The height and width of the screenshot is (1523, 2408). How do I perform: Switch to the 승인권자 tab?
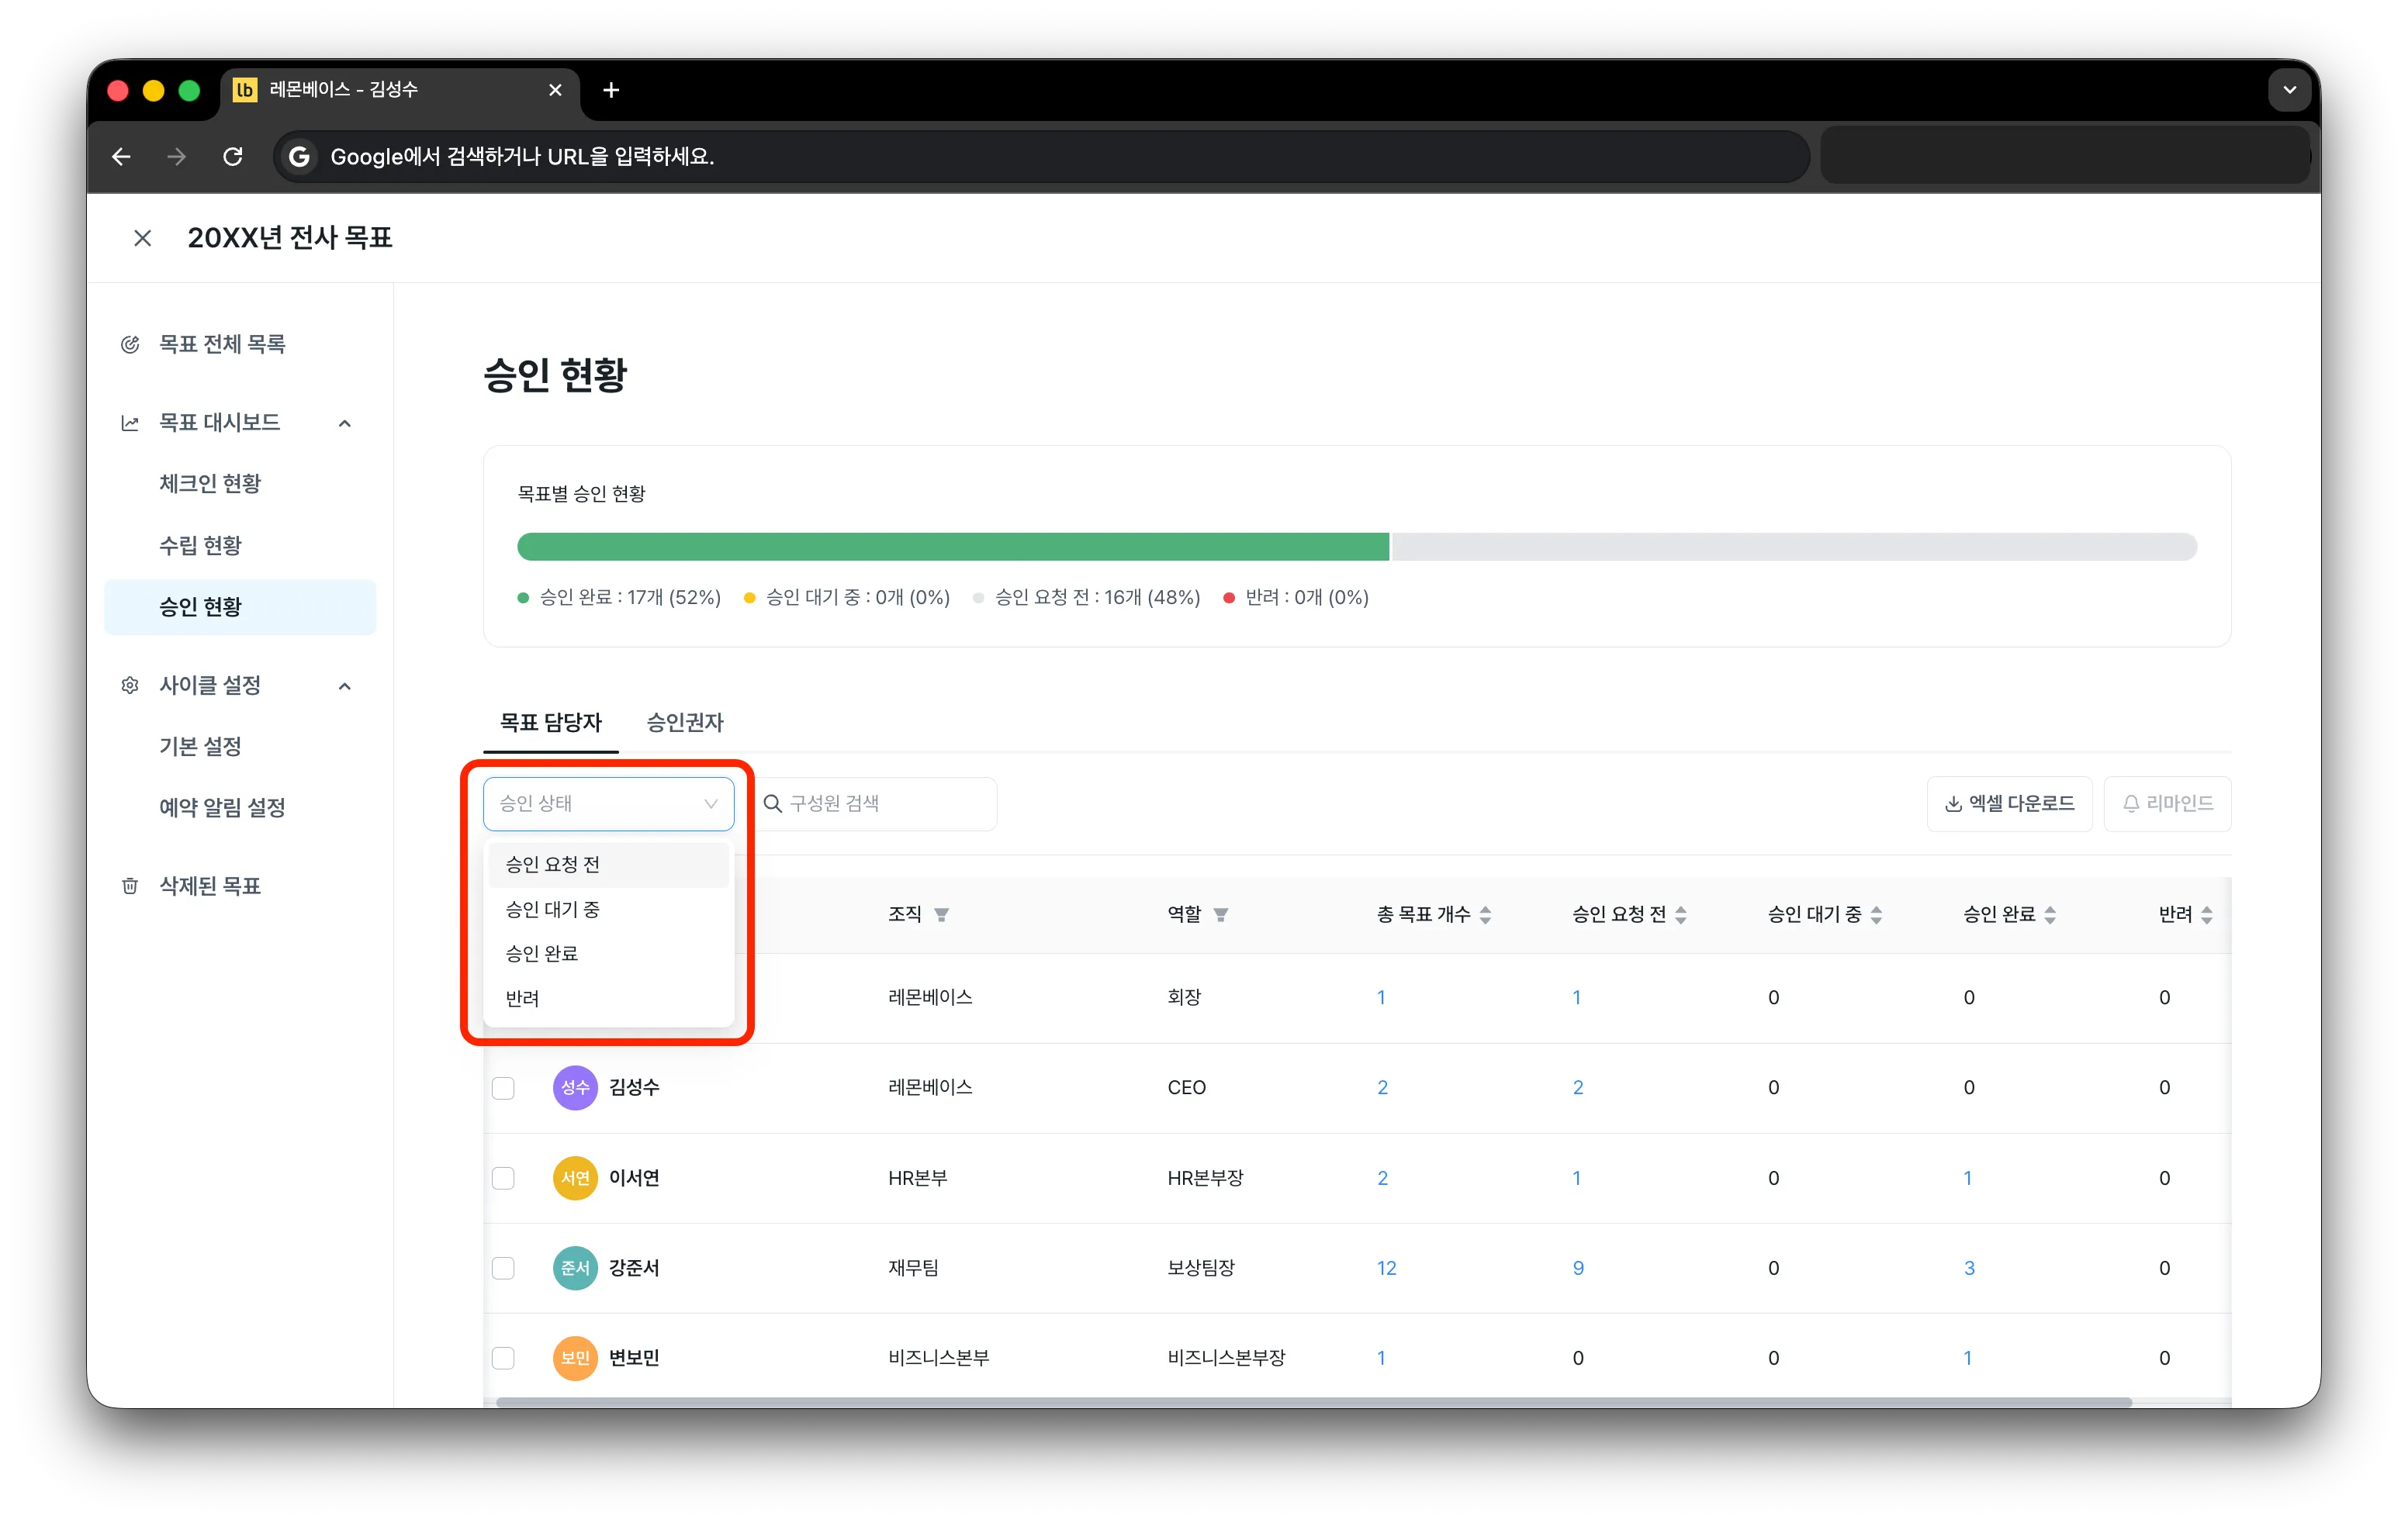(685, 723)
